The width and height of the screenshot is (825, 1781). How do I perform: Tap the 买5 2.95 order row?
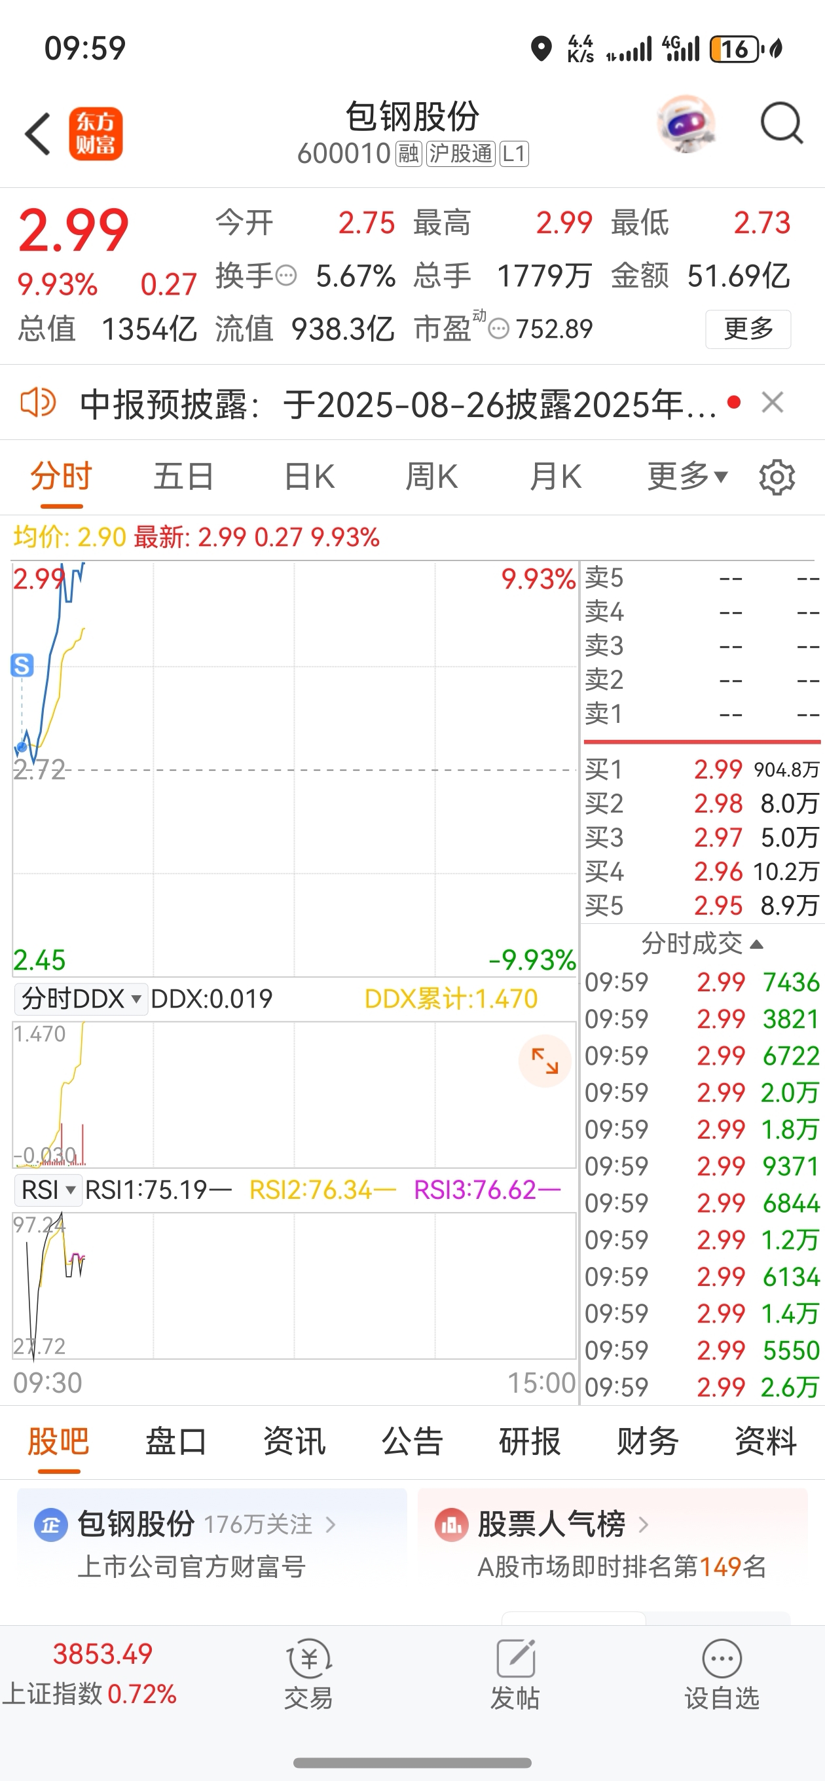[x=702, y=905]
